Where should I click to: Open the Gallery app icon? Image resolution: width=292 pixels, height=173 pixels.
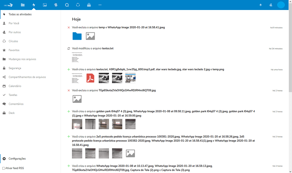click(x=45, y=5)
